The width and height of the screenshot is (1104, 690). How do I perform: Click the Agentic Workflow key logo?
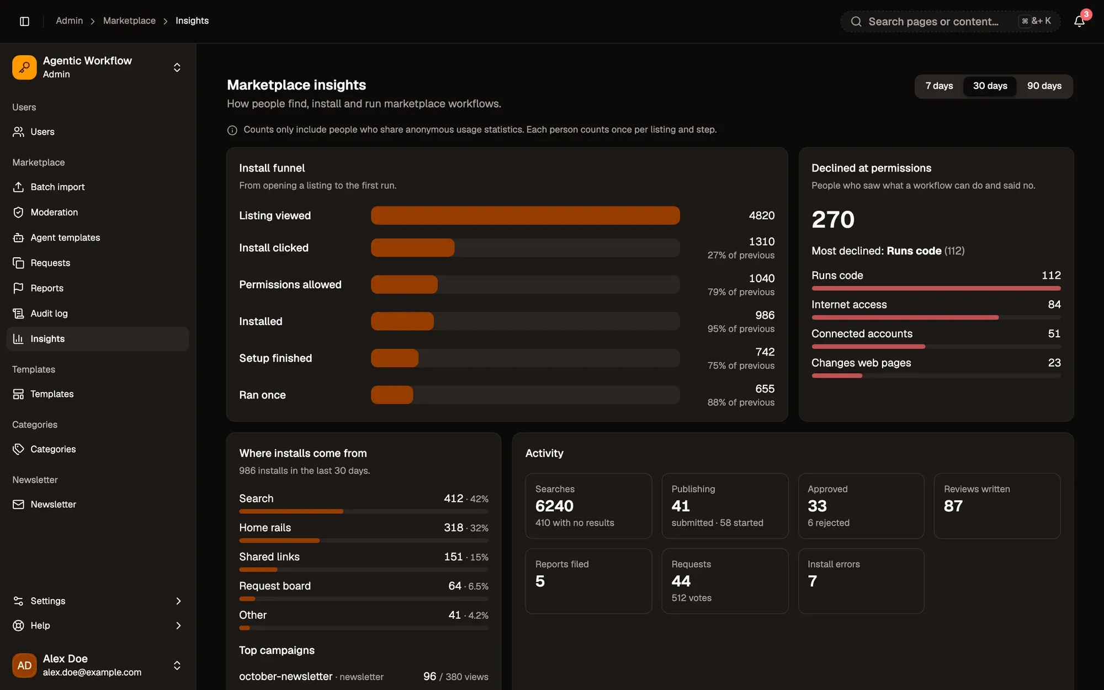(x=24, y=67)
